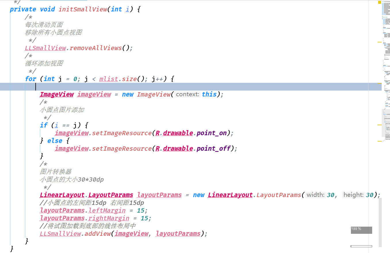Image resolution: width=390 pixels, height=253 pixels.
Task: Follow the point_on drawable resource link
Action: 212,133
